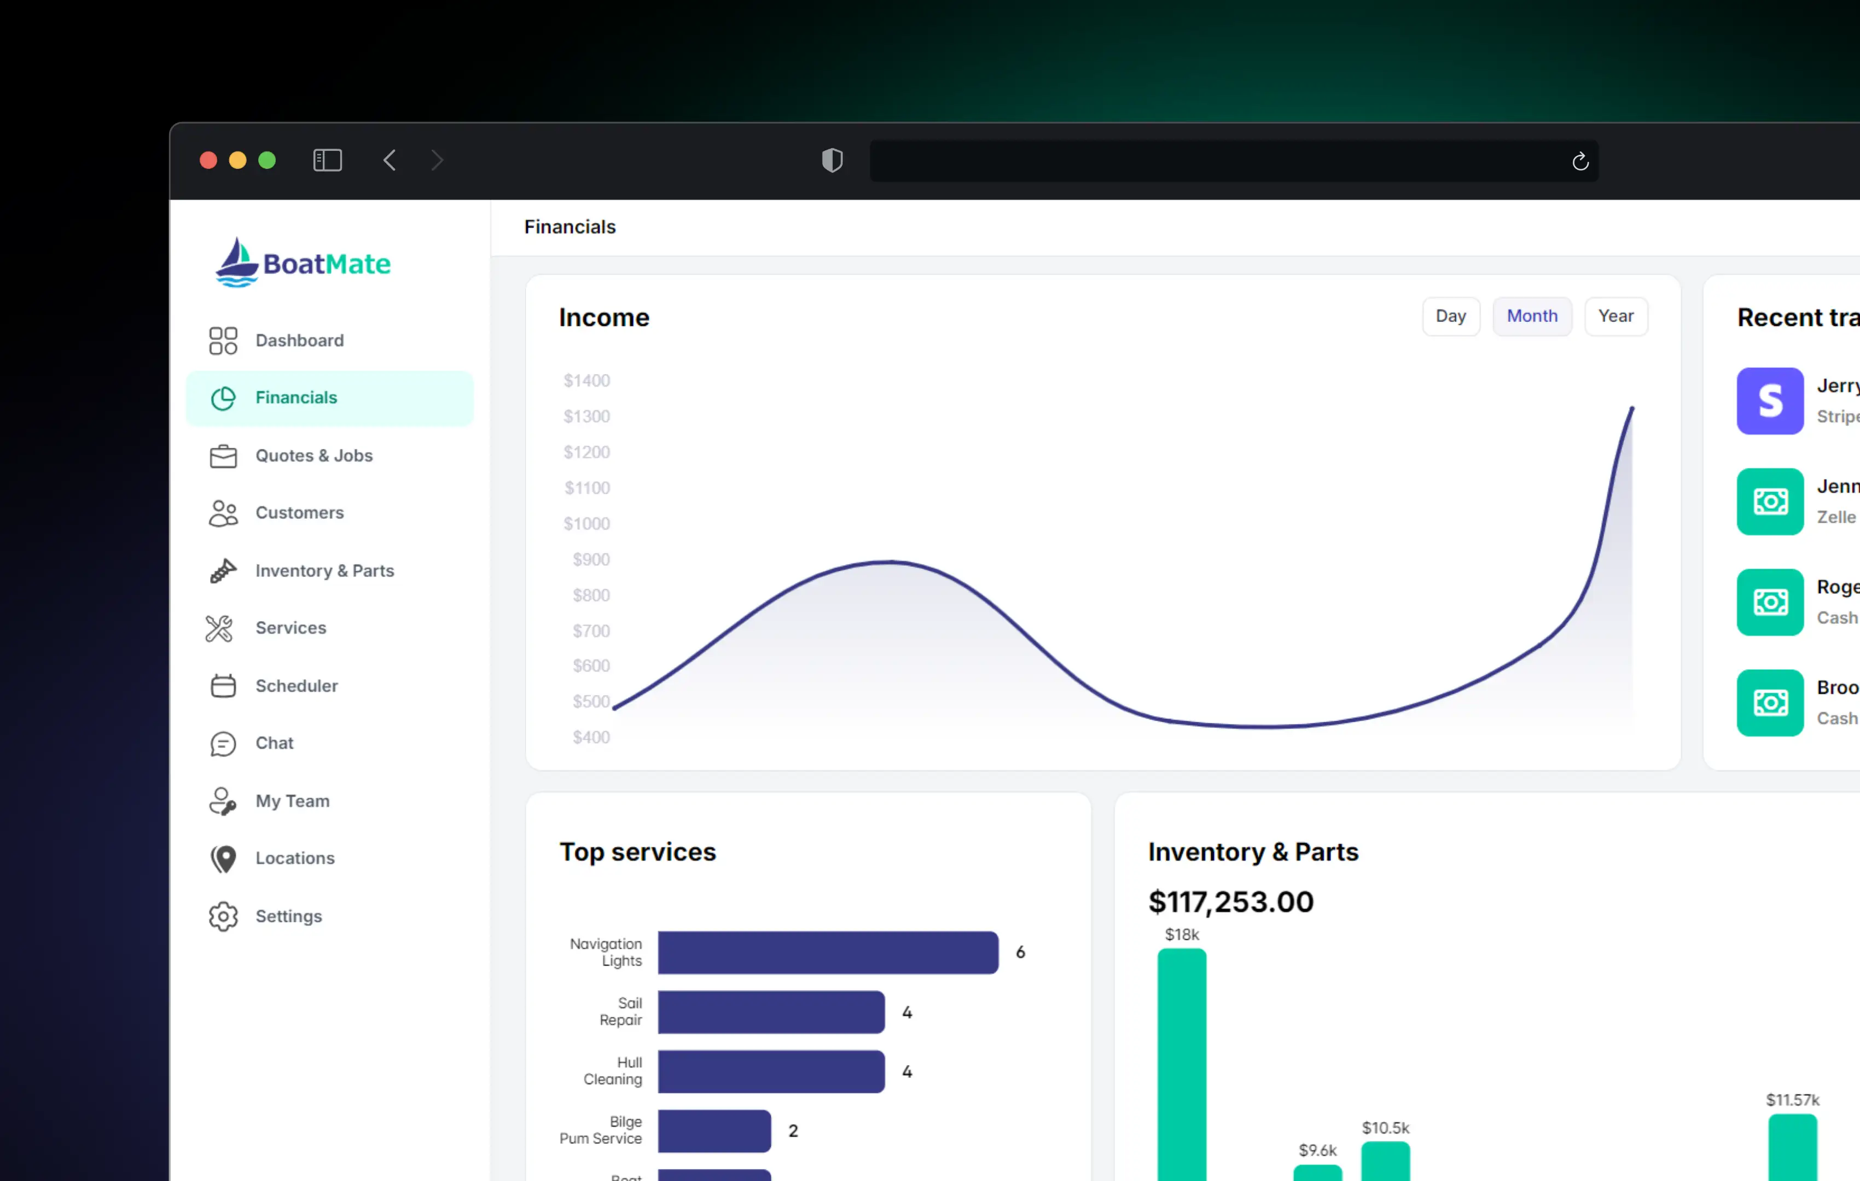Click the browser reload button

point(1579,161)
